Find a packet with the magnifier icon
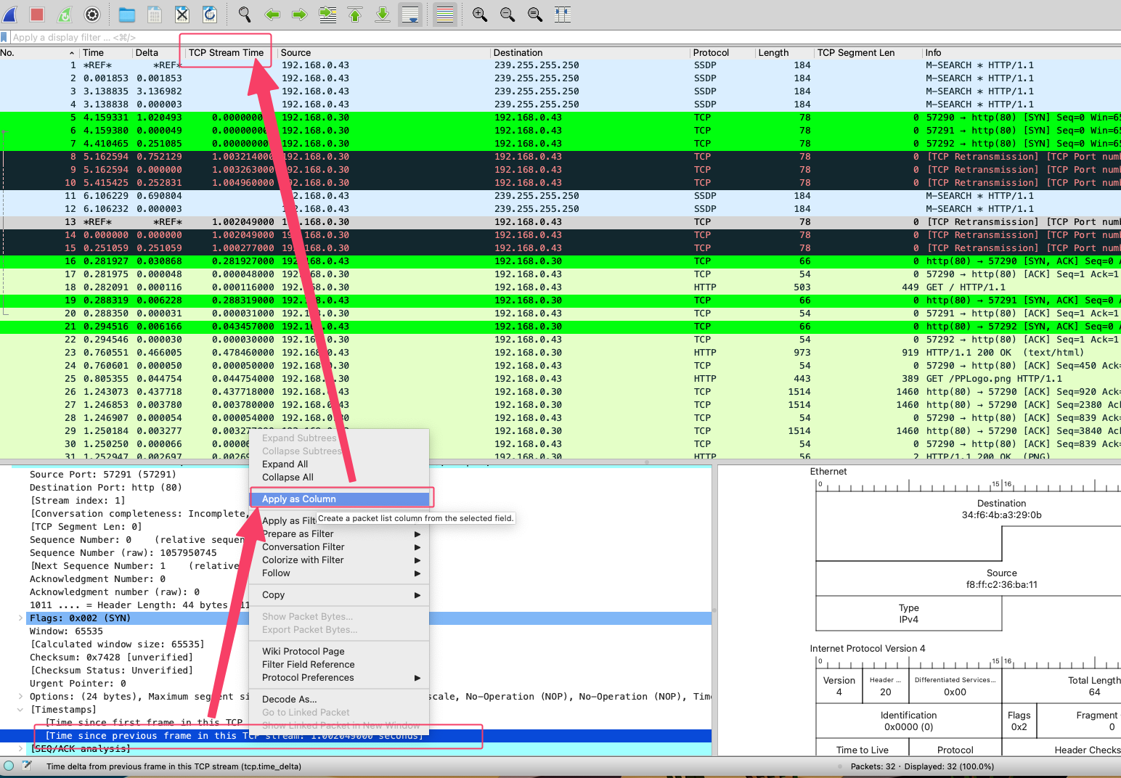The height and width of the screenshot is (778, 1121). pos(244,15)
